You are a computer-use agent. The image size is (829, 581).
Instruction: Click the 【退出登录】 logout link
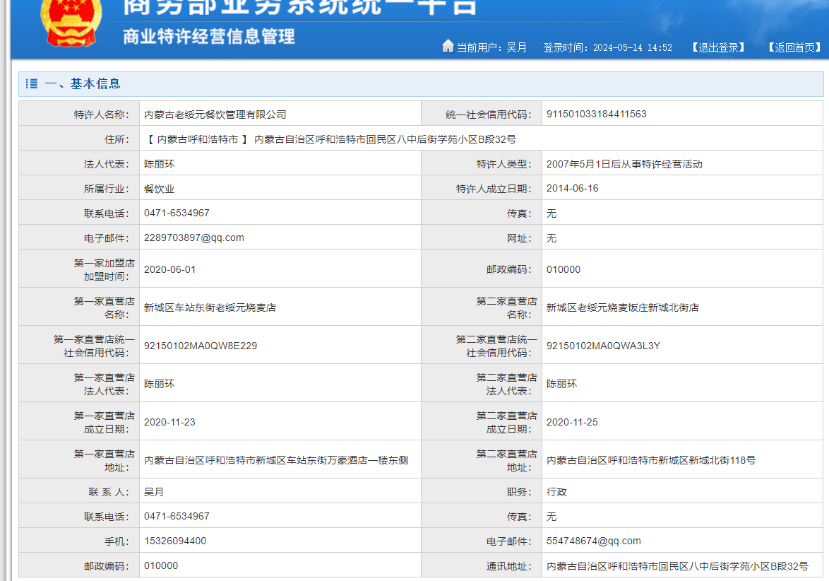[718, 47]
